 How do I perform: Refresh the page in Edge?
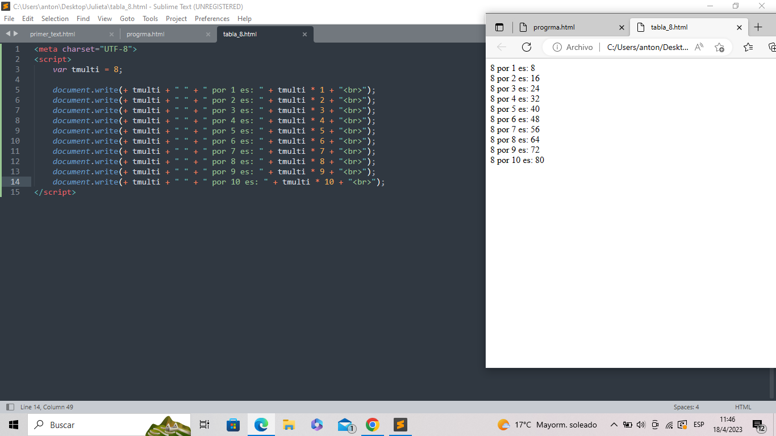pyautogui.click(x=527, y=47)
